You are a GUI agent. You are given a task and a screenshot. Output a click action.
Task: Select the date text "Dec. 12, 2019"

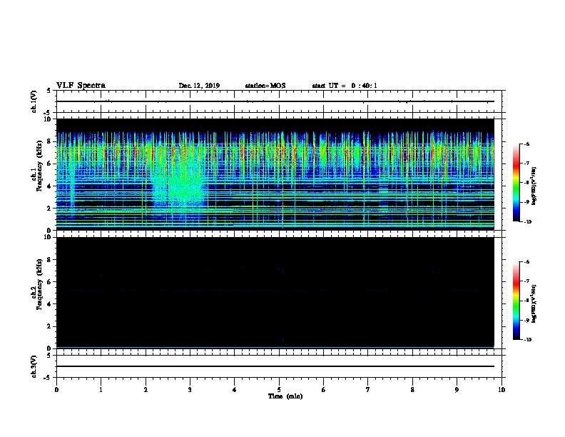(x=199, y=86)
